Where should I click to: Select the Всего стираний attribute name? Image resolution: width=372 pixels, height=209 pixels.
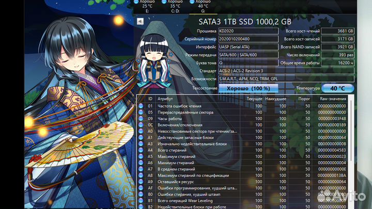coord(172,150)
